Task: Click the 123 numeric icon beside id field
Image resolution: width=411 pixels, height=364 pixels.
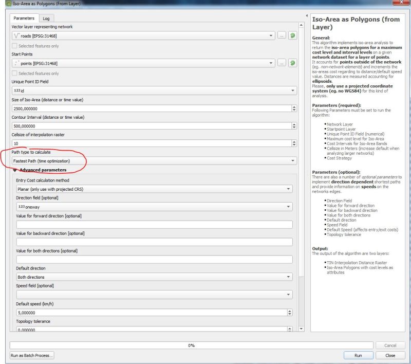Action: click(x=16, y=90)
